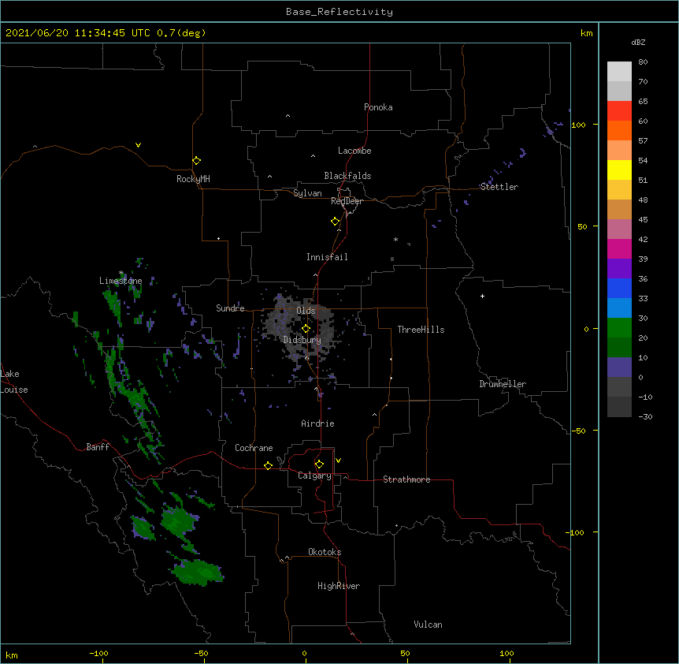Screen dimensions: 679x664
Task: Click the ThreeHills label
Action: (421, 330)
